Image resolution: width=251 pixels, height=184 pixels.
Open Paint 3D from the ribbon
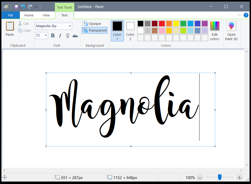(x=231, y=31)
